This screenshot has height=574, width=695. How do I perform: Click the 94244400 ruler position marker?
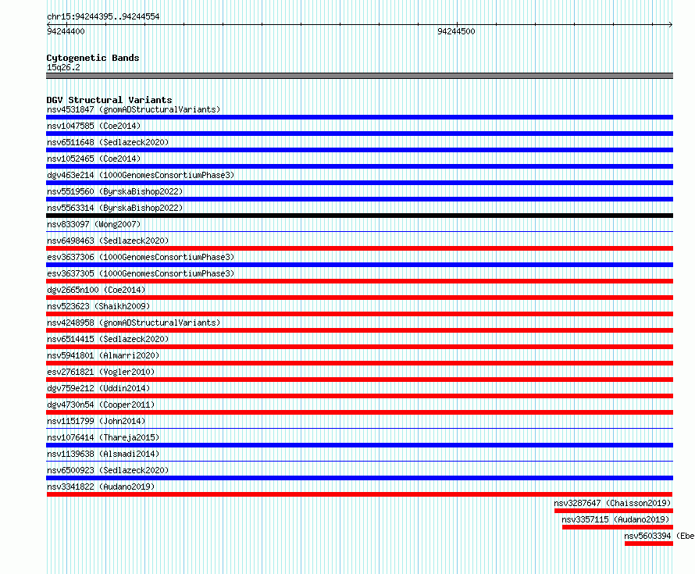tap(66, 31)
